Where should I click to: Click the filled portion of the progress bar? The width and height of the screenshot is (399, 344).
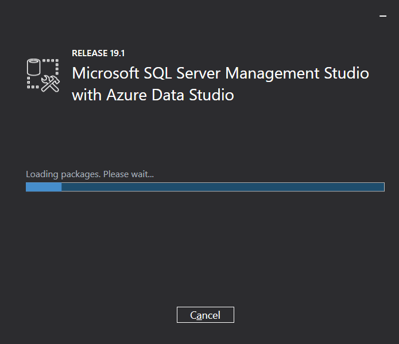click(44, 187)
